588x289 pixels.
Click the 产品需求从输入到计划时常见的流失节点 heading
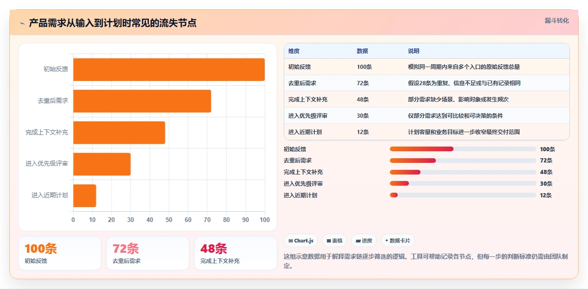coord(113,23)
